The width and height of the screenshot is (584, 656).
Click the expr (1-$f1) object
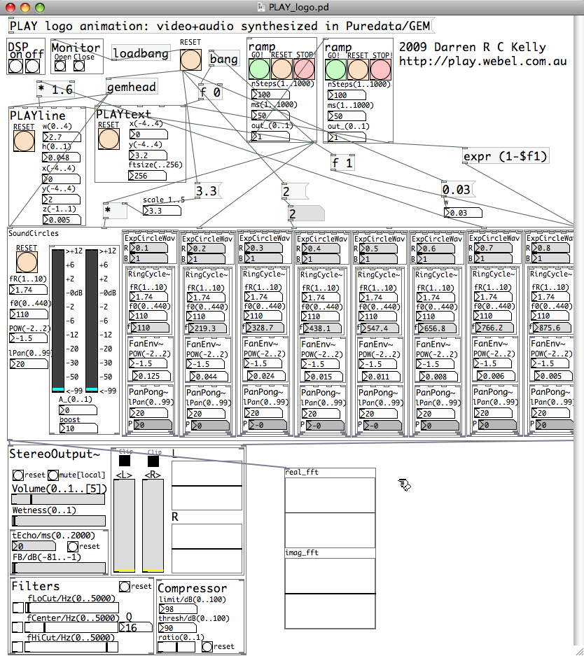tap(505, 156)
